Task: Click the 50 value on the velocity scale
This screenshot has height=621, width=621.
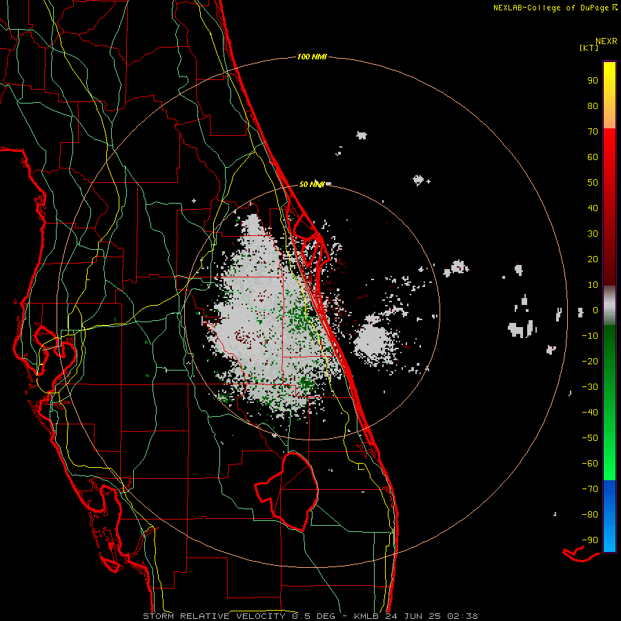Action: pyautogui.click(x=593, y=183)
